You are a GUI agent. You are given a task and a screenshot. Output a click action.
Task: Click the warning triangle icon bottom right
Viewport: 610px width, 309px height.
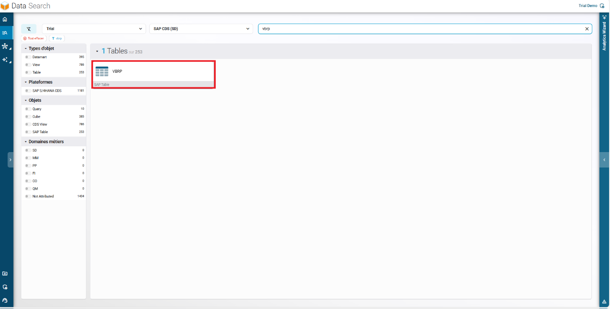(604, 302)
